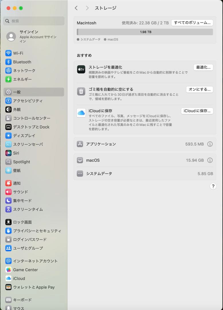The width and height of the screenshot is (223, 310).
Task: Select the ロック画面 icon
Action: tap(8, 222)
